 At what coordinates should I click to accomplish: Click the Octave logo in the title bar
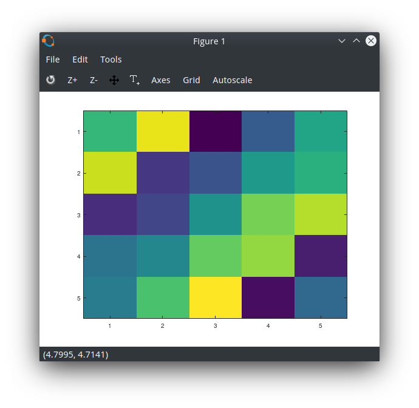[x=49, y=41]
